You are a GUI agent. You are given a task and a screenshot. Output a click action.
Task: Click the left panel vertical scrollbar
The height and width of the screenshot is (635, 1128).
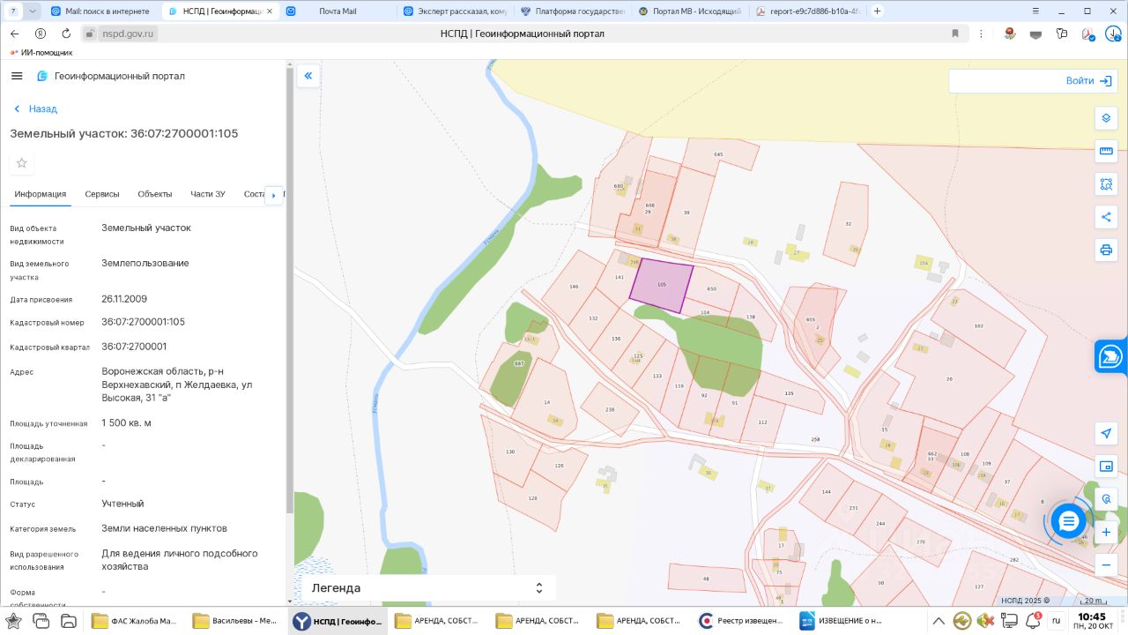point(290,291)
